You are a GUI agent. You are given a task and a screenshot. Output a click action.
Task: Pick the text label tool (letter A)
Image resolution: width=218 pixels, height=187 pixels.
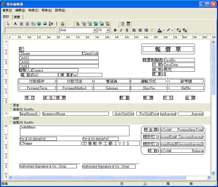click(15, 24)
